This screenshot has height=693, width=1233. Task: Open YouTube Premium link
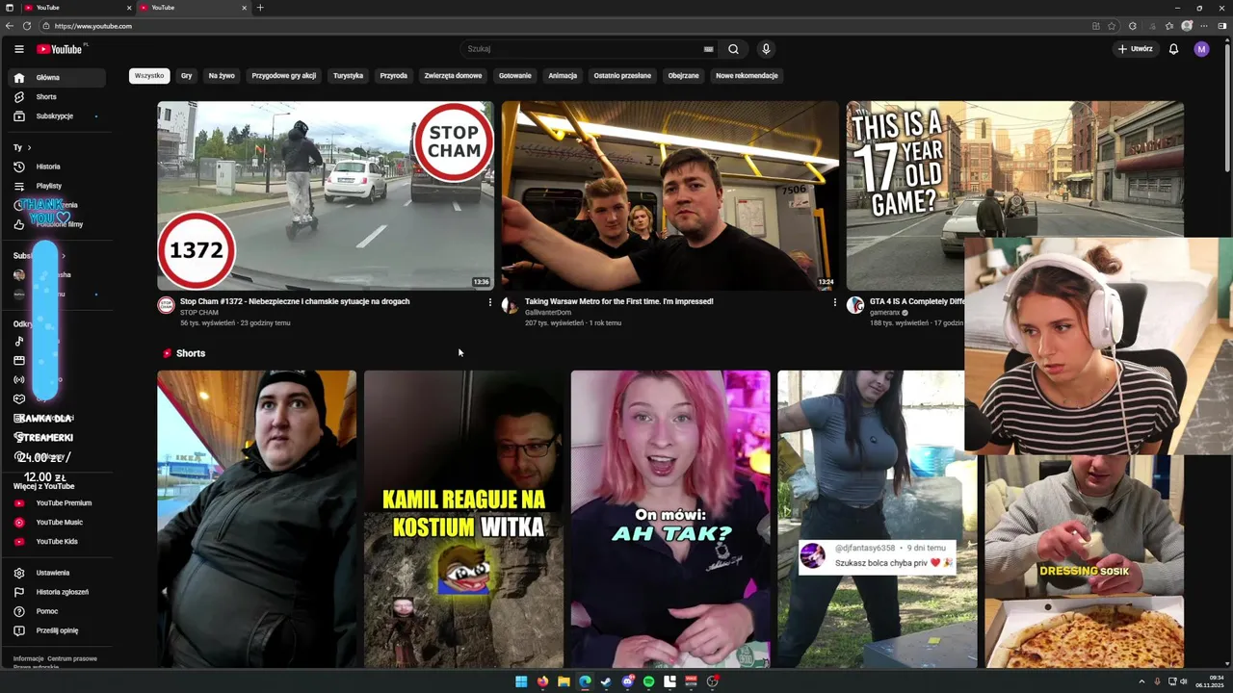coord(56,502)
